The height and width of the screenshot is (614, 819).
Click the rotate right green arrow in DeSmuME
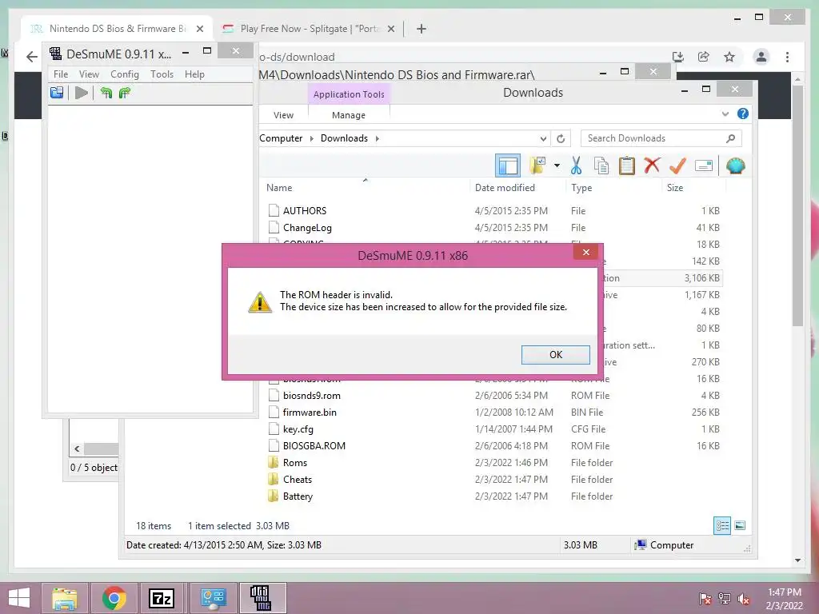click(124, 93)
